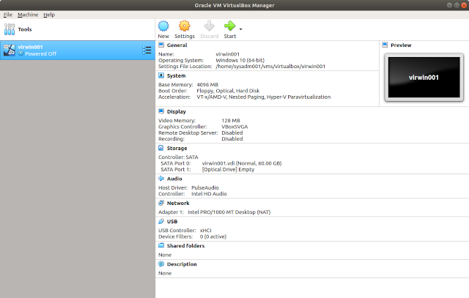Open VM Settings from toolbar
The height and width of the screenshot is (298, 469).
tap(185, 27)
